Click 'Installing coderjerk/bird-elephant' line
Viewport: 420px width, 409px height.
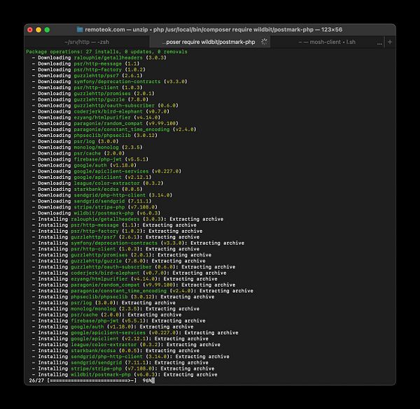[x=129, y=273]
